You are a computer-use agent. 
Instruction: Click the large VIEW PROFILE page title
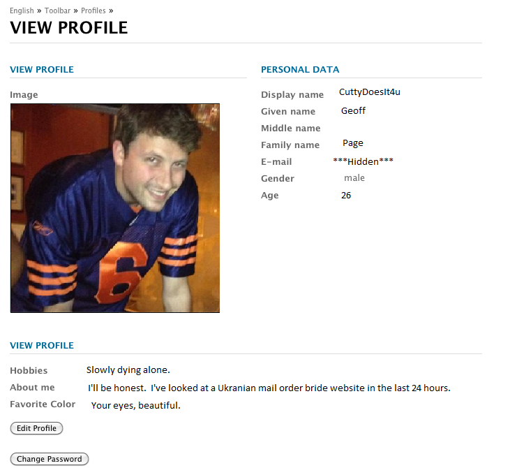point(69,28)
